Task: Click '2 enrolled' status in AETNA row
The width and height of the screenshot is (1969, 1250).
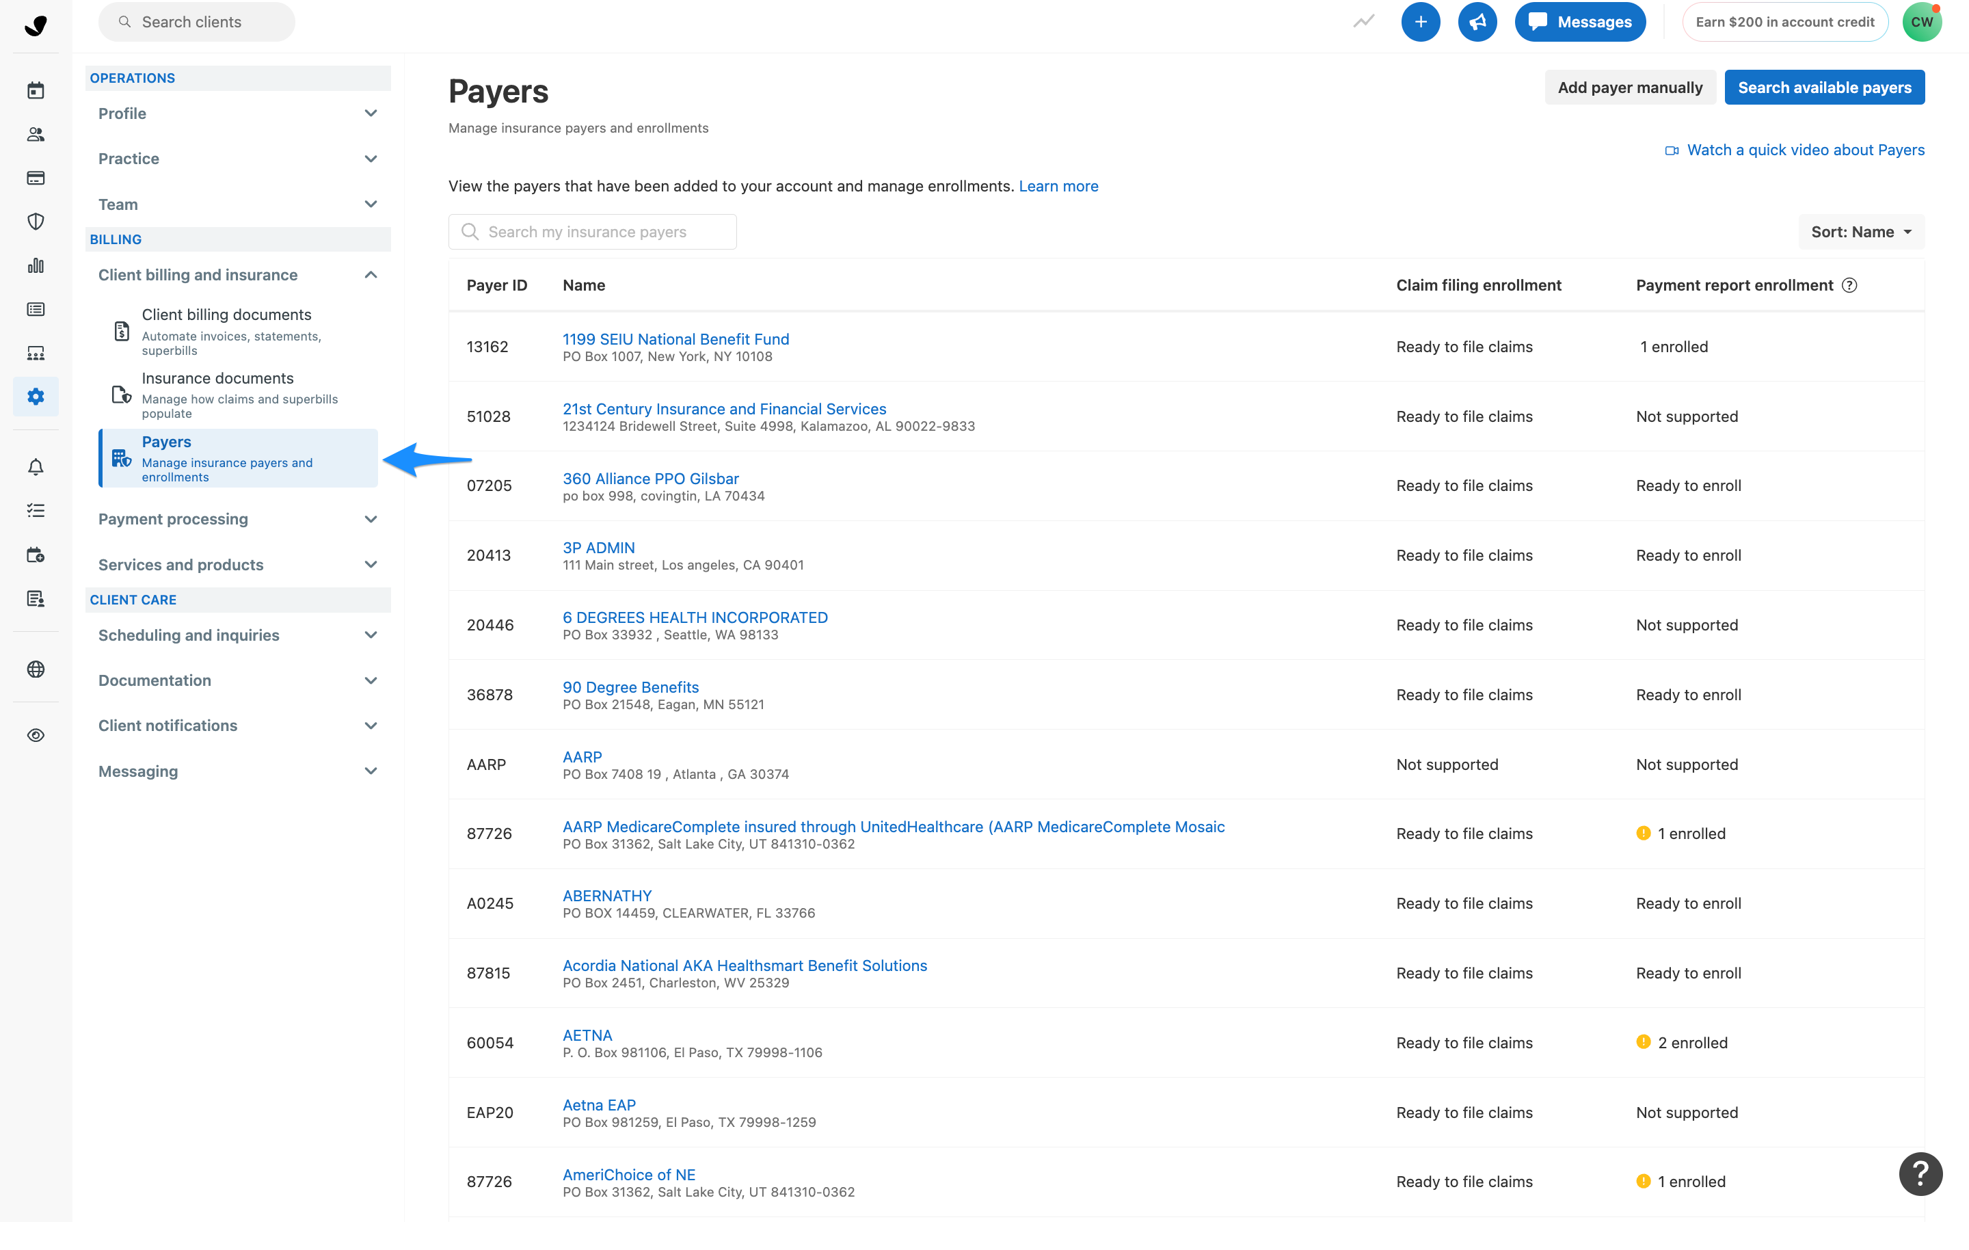Action: [1692, 1043]
